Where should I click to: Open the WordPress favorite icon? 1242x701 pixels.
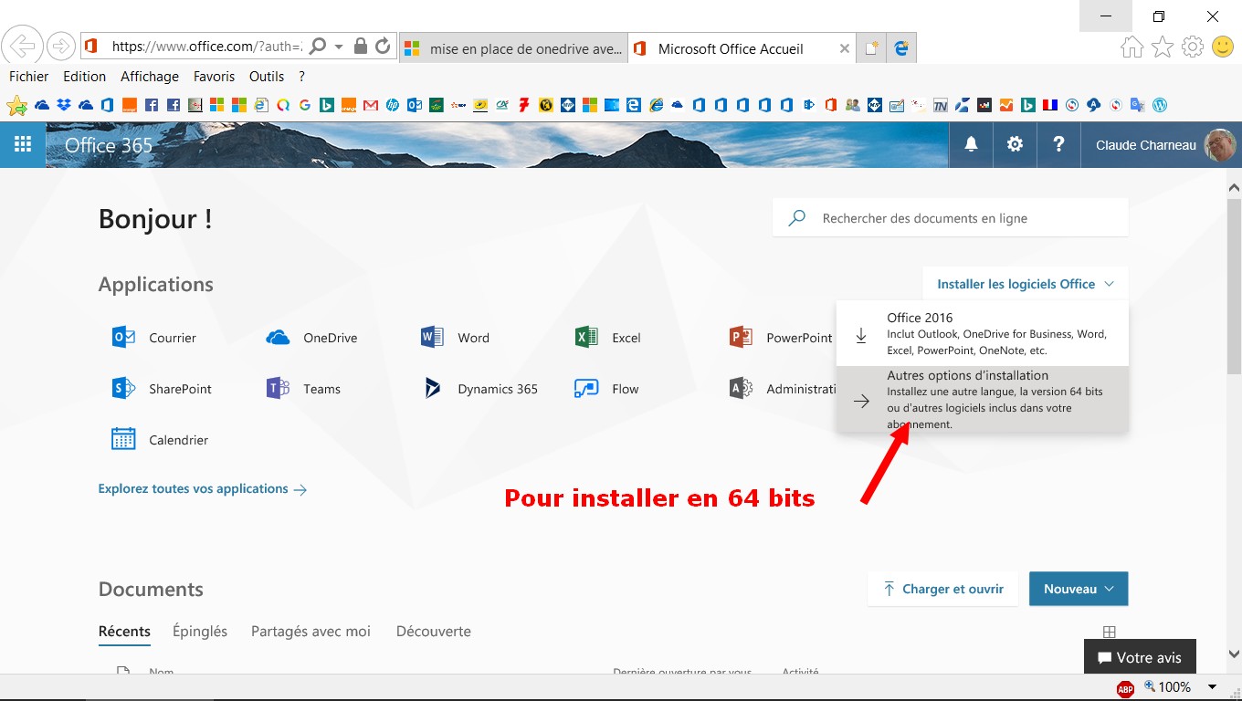pos(1160,105)
